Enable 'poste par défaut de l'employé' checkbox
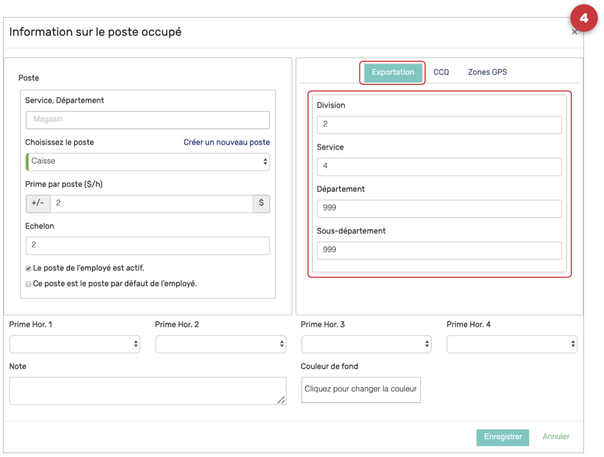Viewport: 604px width, 457px height. 28,284
